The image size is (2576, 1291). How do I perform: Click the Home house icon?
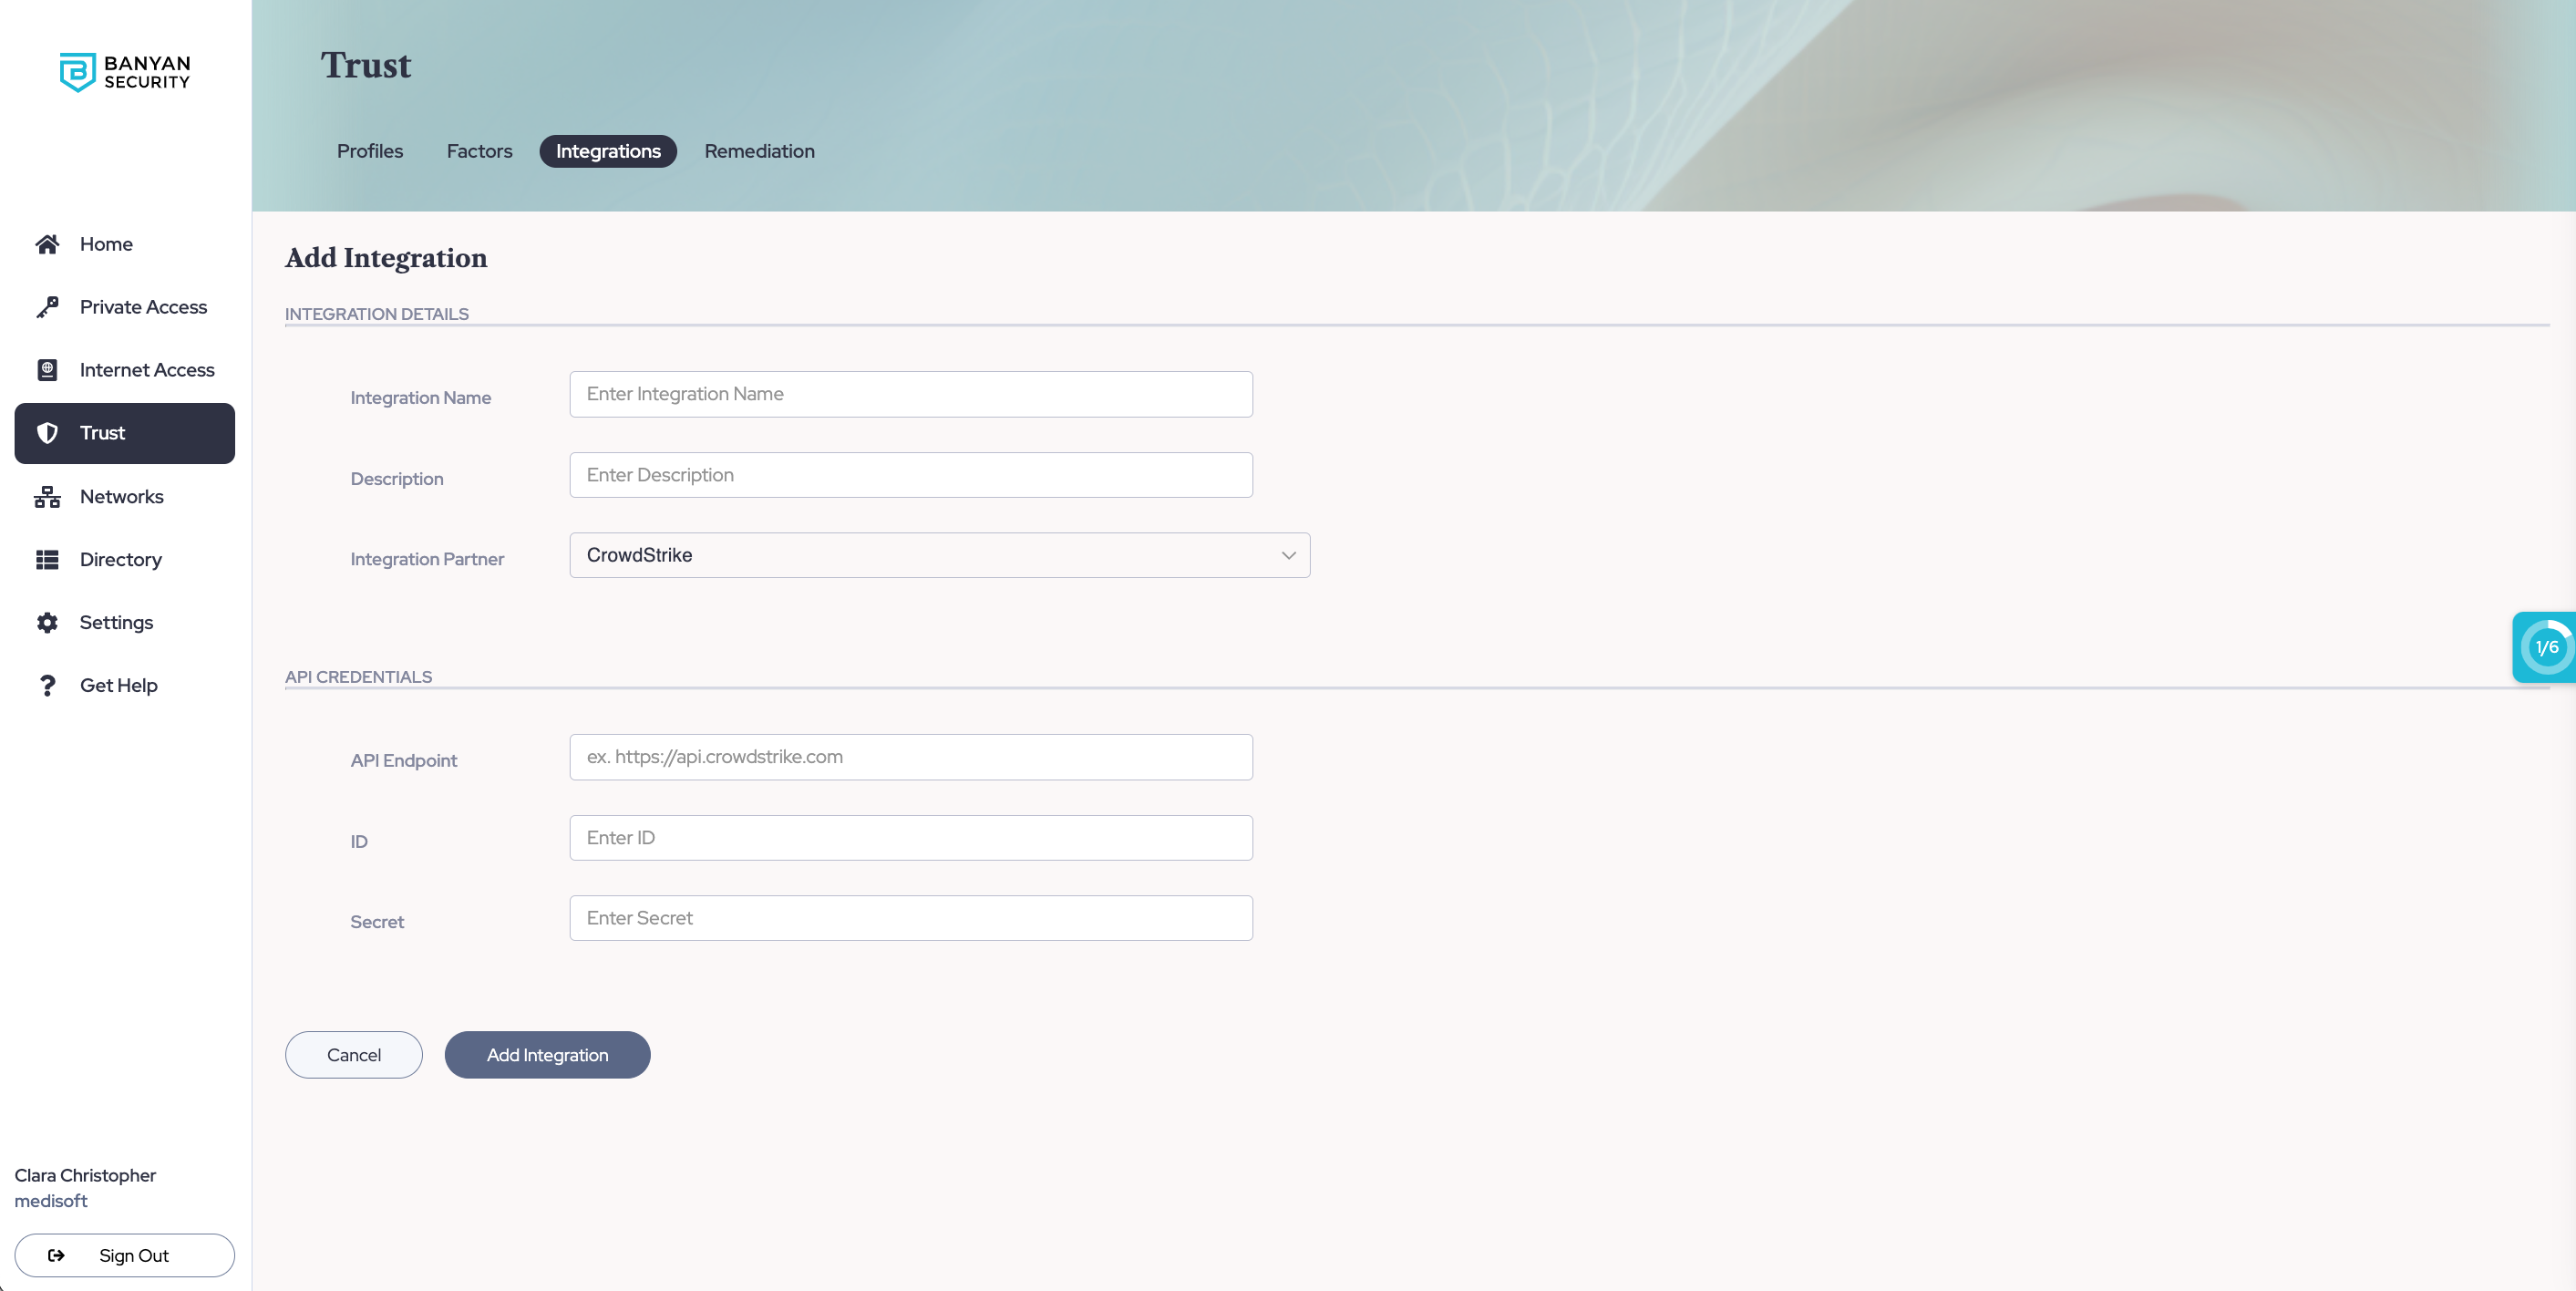tap(47, 244)
